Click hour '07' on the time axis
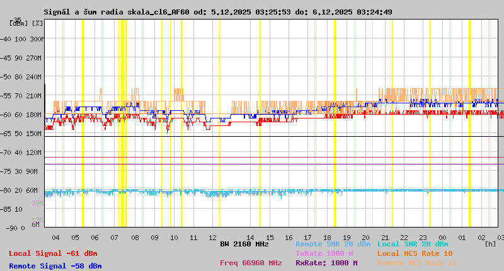 tap(114, 238)
